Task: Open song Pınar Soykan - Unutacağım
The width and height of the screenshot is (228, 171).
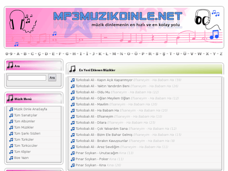Action: click(x=97, y=153)
